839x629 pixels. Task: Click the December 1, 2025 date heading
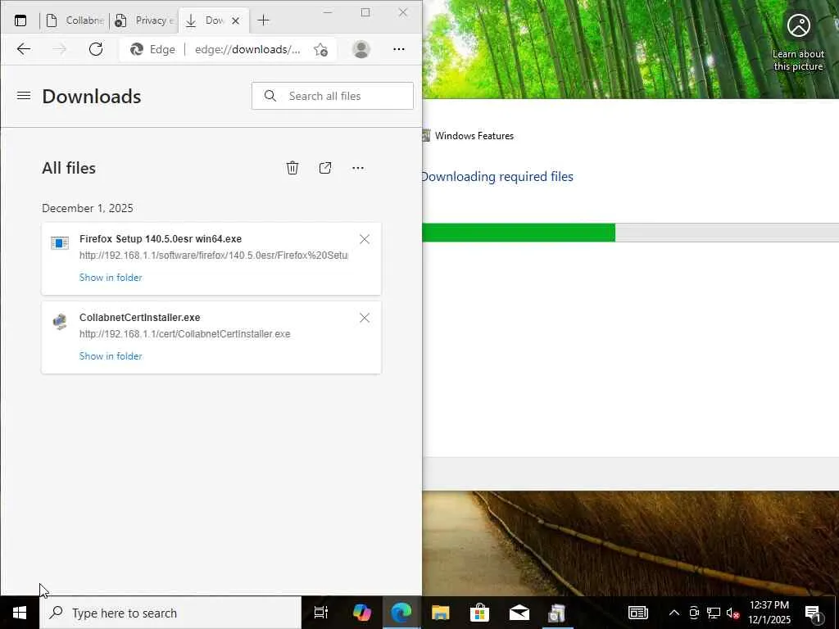88,208
